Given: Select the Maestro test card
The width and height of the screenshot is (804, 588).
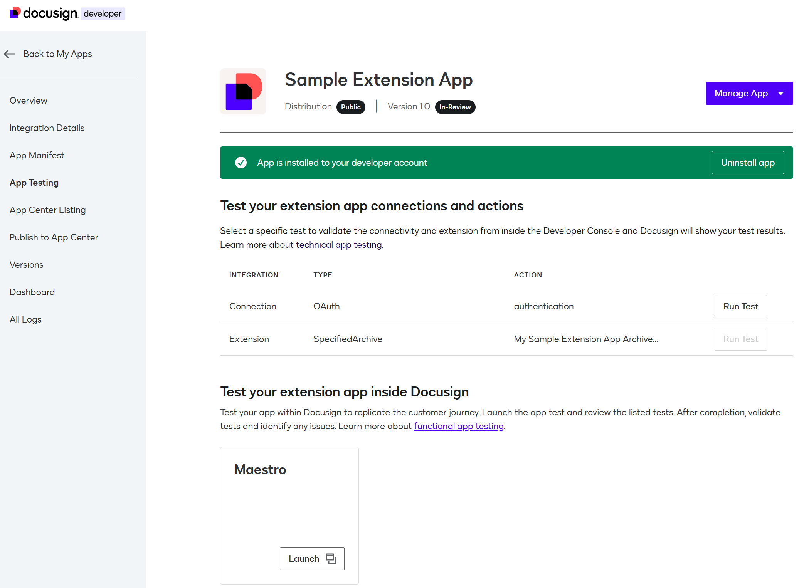Looking at the screenshot, I should [289, 501].
